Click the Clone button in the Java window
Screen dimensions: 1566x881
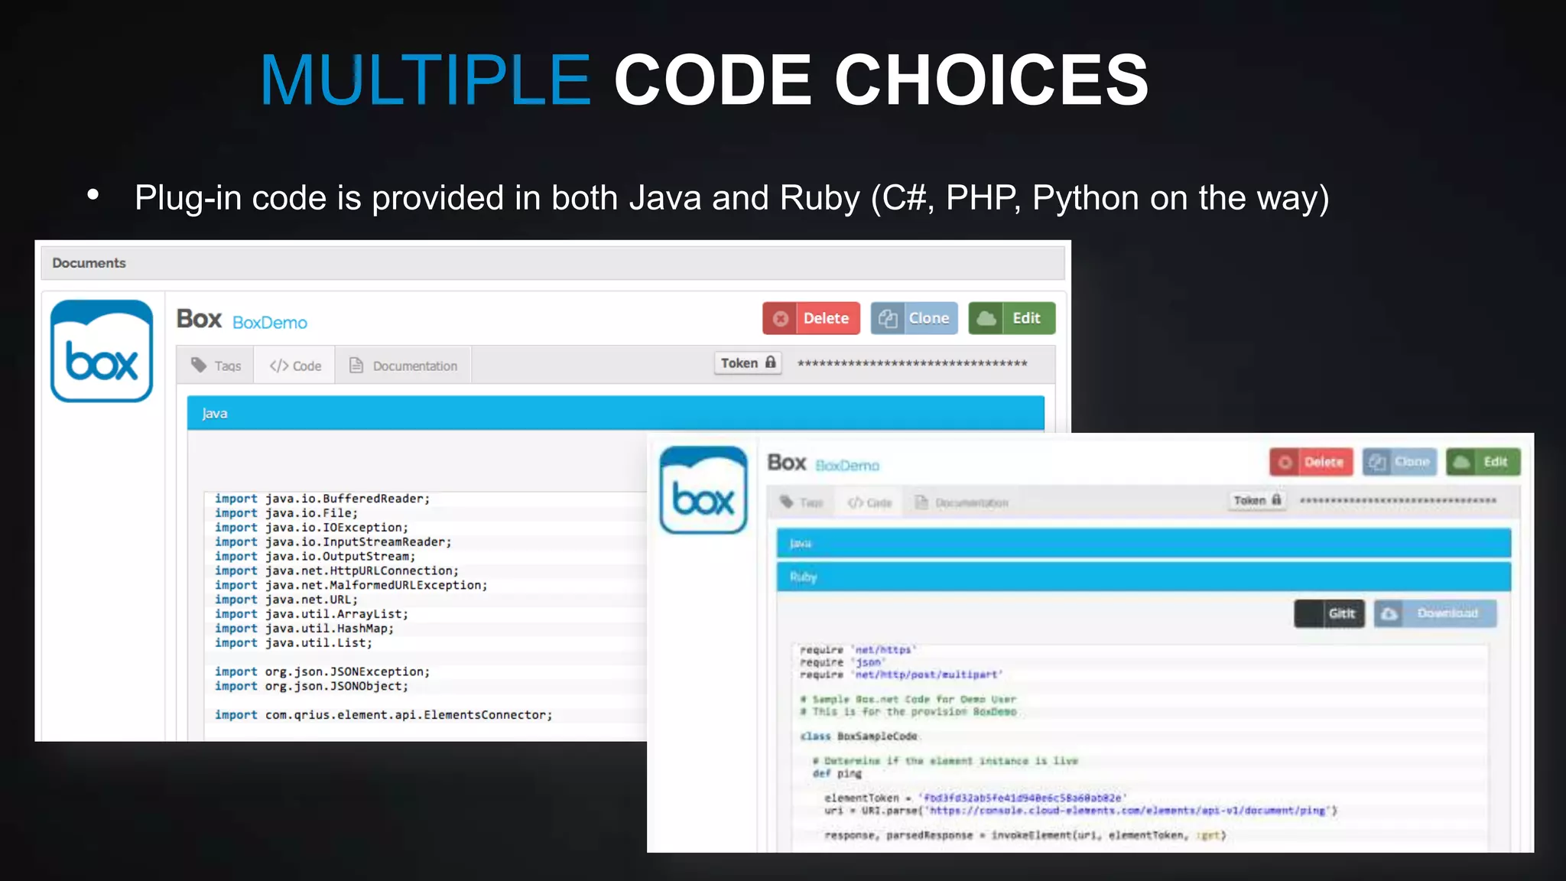[x=914, y=318]
